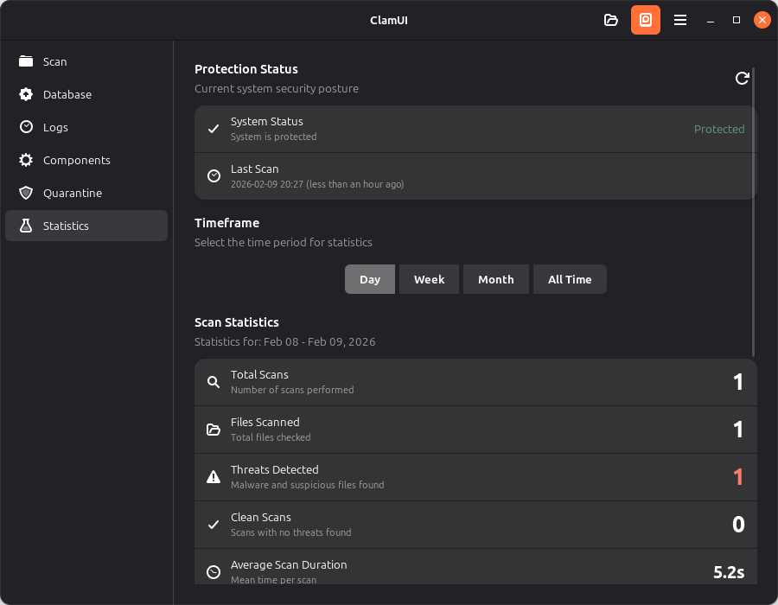Select the Month timeframe
The height and width of the screenshot is (605, 778).
495,279
